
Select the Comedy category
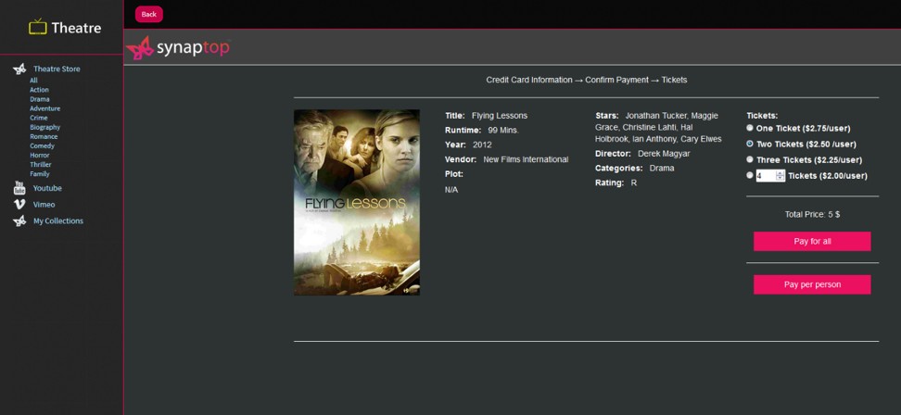click(x=42, y=145)
